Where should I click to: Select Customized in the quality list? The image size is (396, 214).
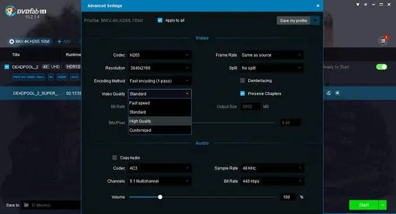tap(160, 130)
